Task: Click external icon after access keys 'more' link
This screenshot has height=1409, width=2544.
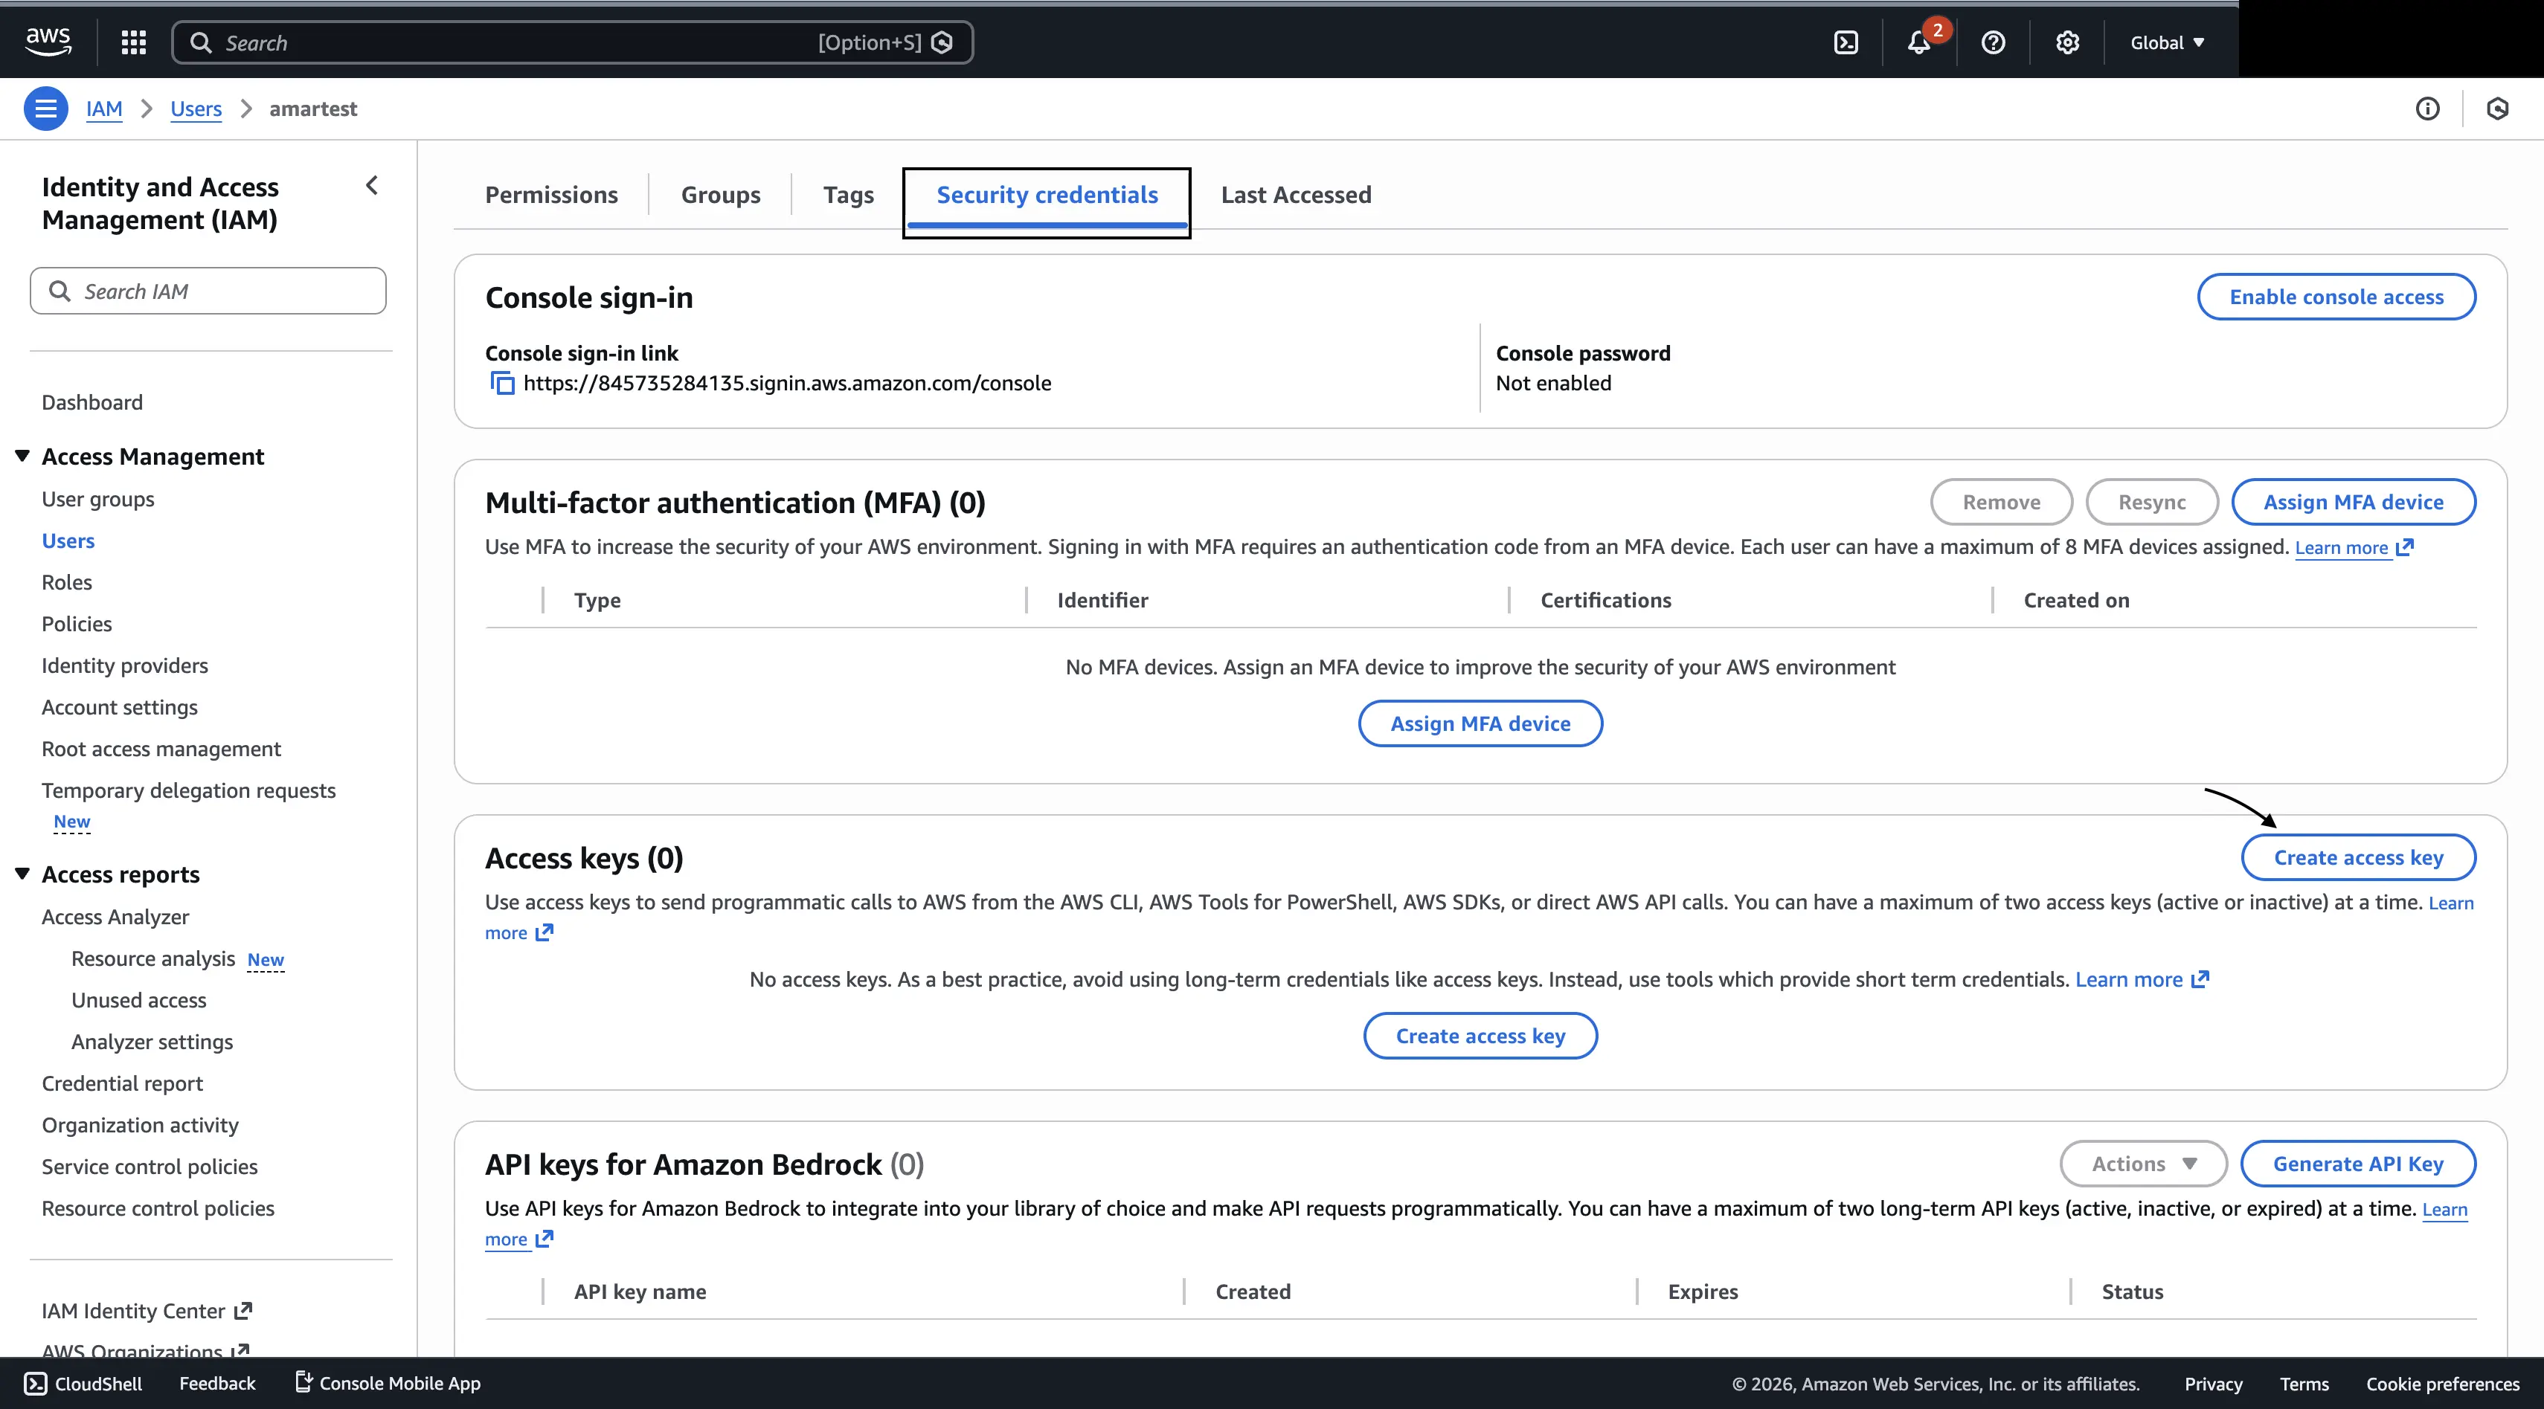Action: click(x=545, y=932)
